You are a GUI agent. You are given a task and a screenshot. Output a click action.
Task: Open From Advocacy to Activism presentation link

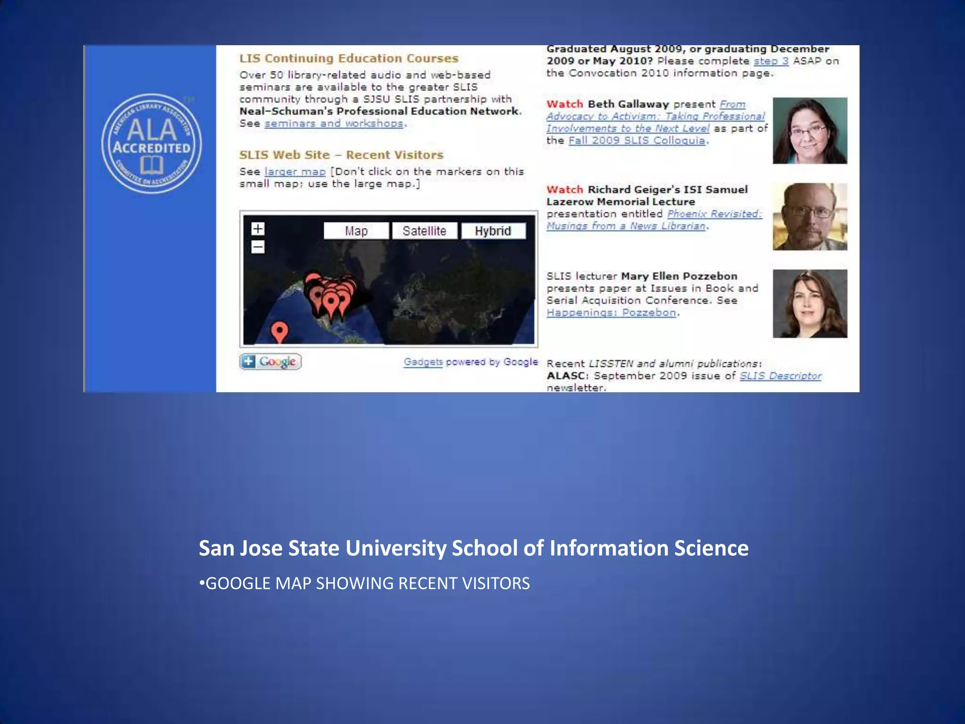[655, 116]
